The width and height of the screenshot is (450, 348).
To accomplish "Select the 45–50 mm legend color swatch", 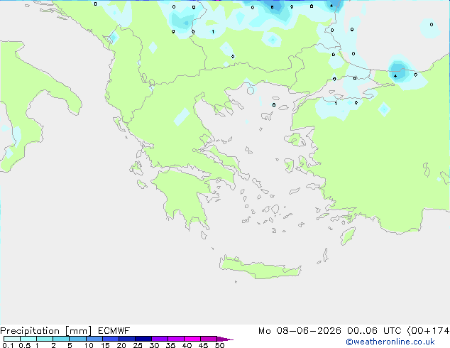I will [x=209, y=339].
